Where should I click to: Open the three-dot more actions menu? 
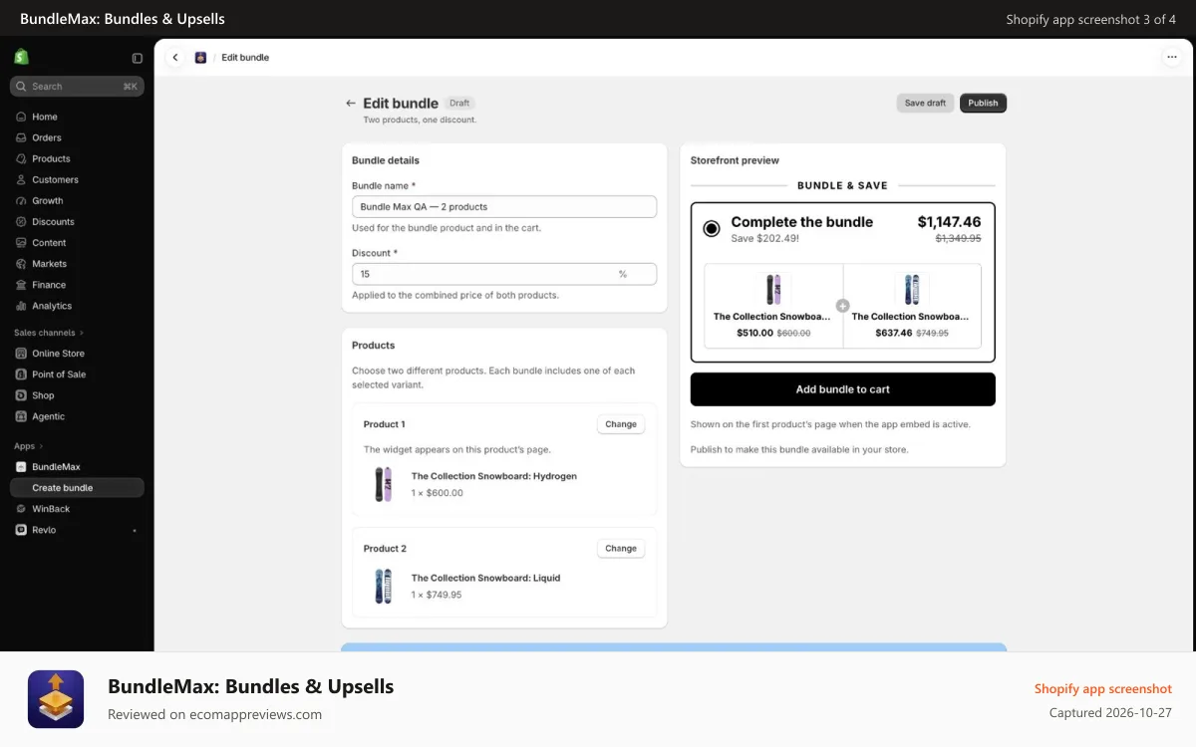pos(1172,58)
